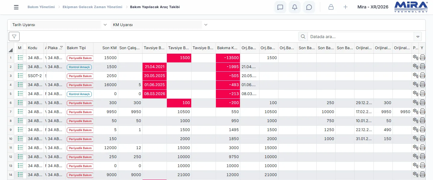This screenshot has width=433, height=180.
Task: Click the printer icon in row 10
Action: tap(422, 139)
